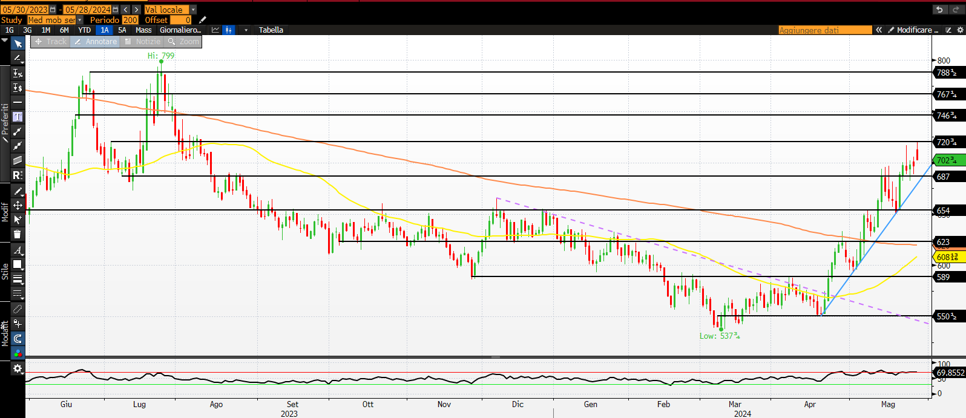The image size is (966, 418).
Task: Open the end date calendar picker
Action: 116,10
